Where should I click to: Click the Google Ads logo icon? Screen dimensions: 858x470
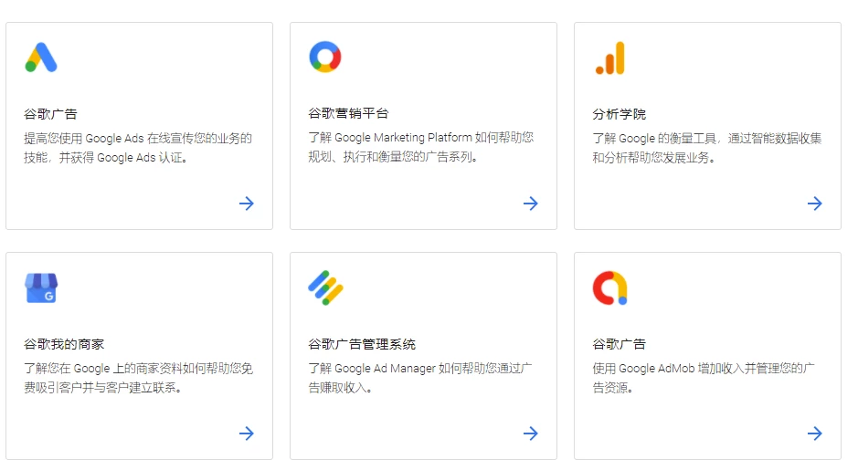[41, 57]
